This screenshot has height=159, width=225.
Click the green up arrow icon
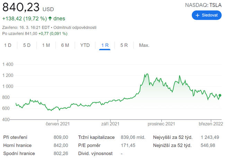[50, 18]
